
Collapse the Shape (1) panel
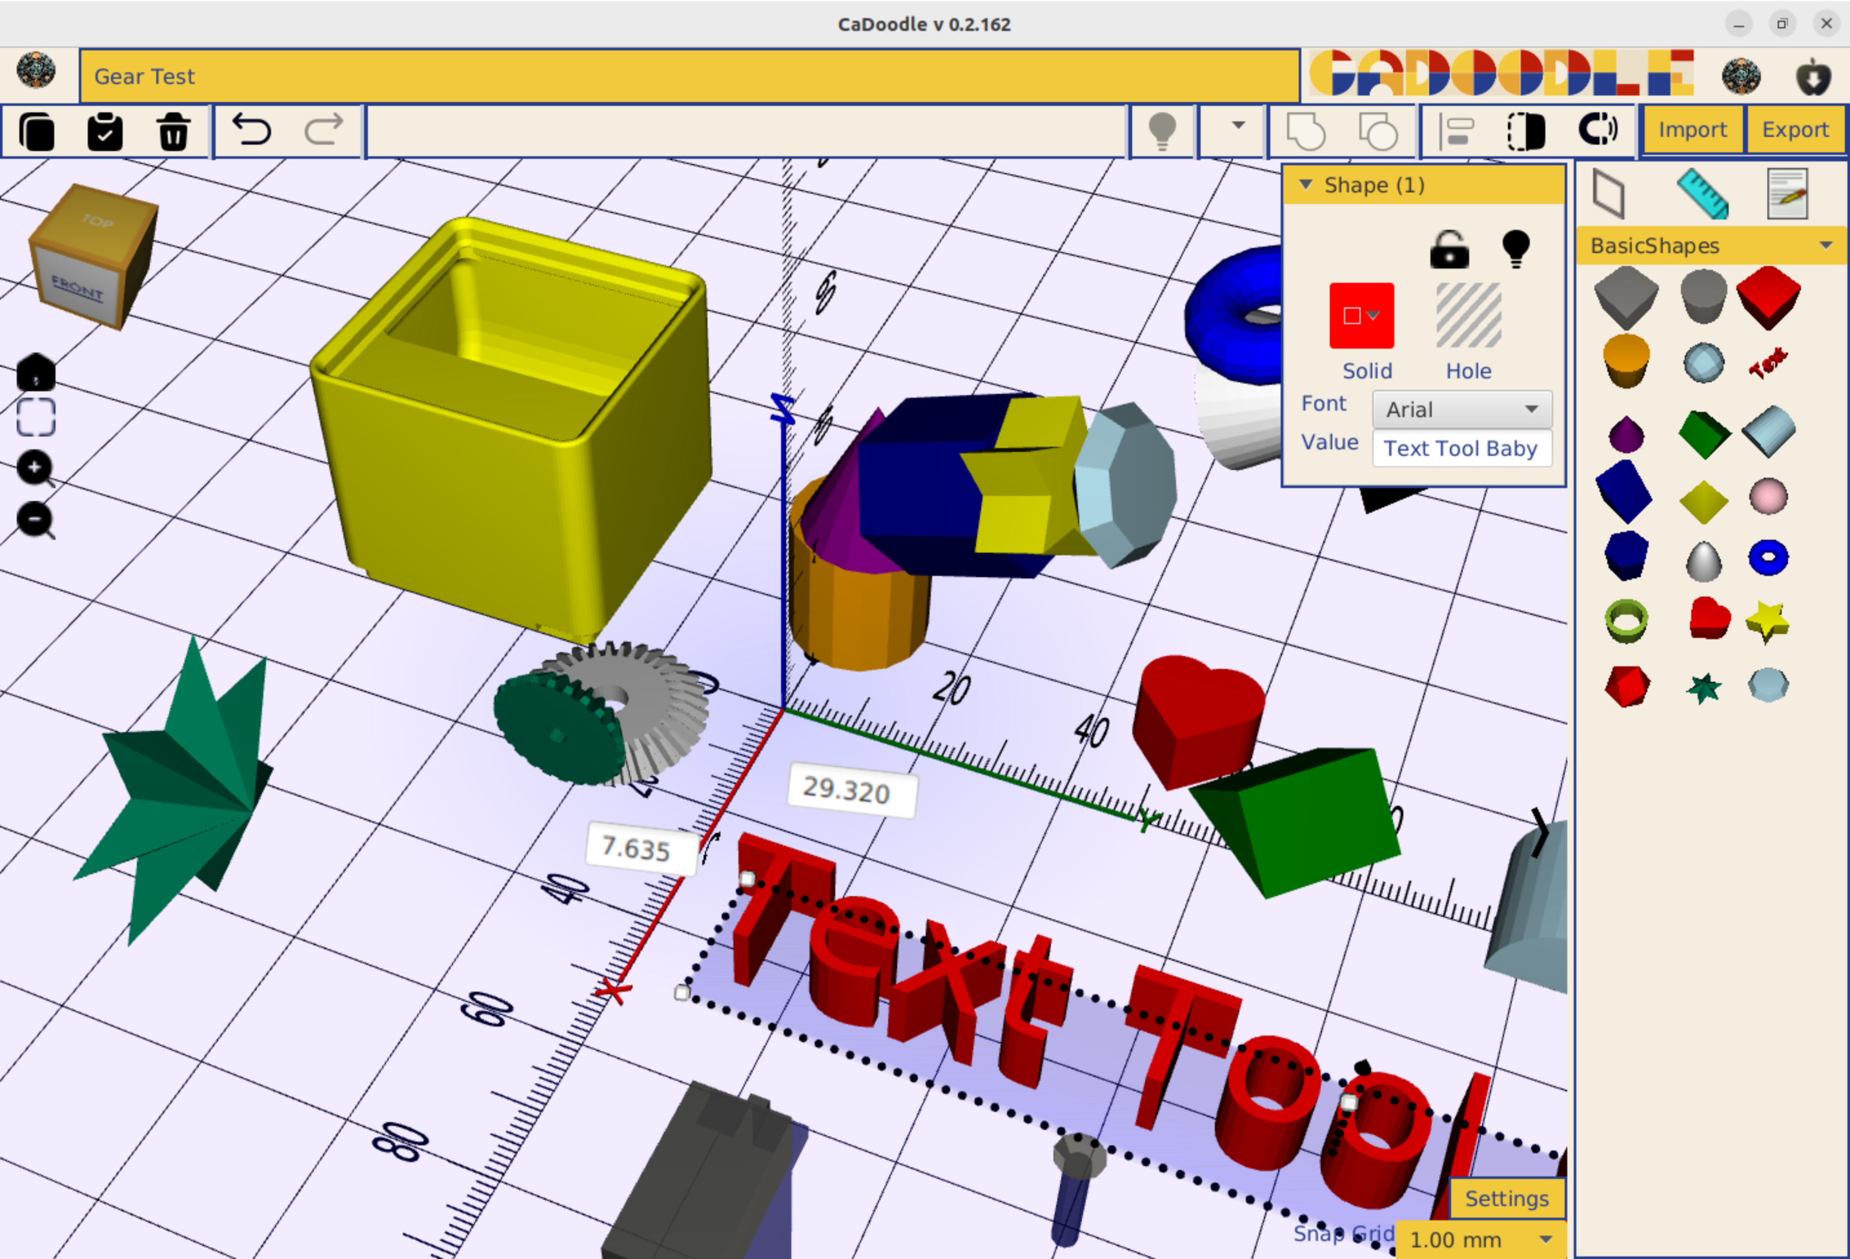tap(1305, 185)
